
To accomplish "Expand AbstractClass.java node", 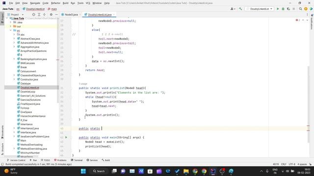I will click(14, 39).
